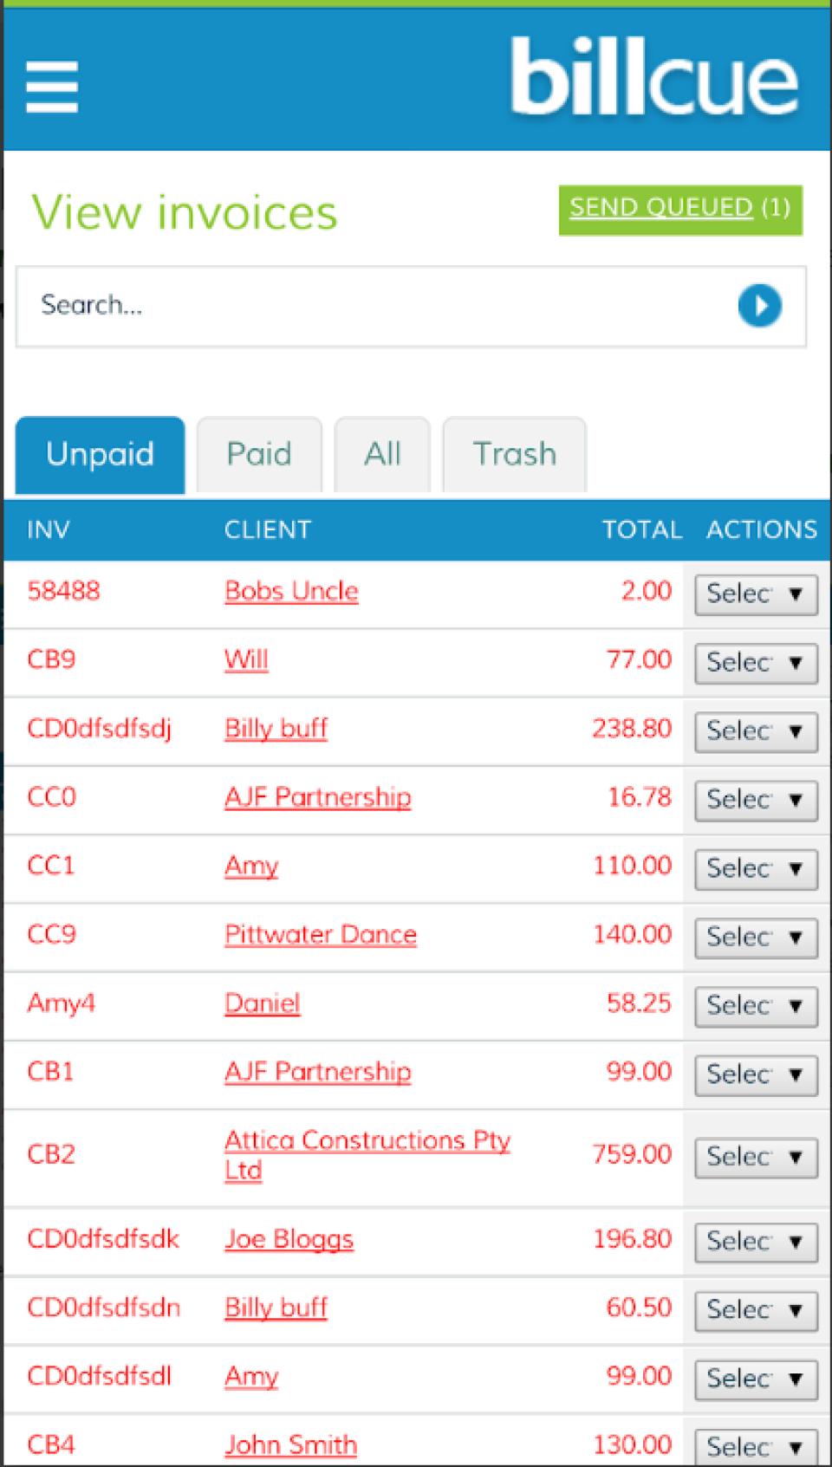This screenshot has height=1467, width=832.
Task: Show the Trash tab
Action: coord(514,455)
